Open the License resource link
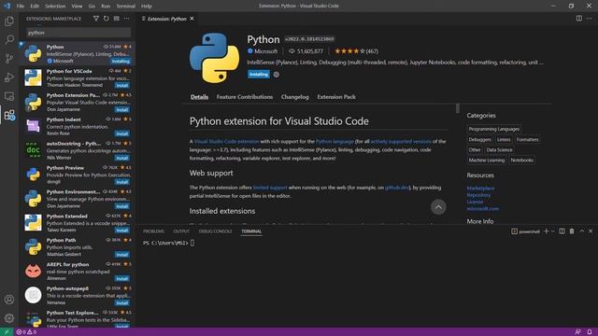 pyautogui.click(x=475, y=202)
